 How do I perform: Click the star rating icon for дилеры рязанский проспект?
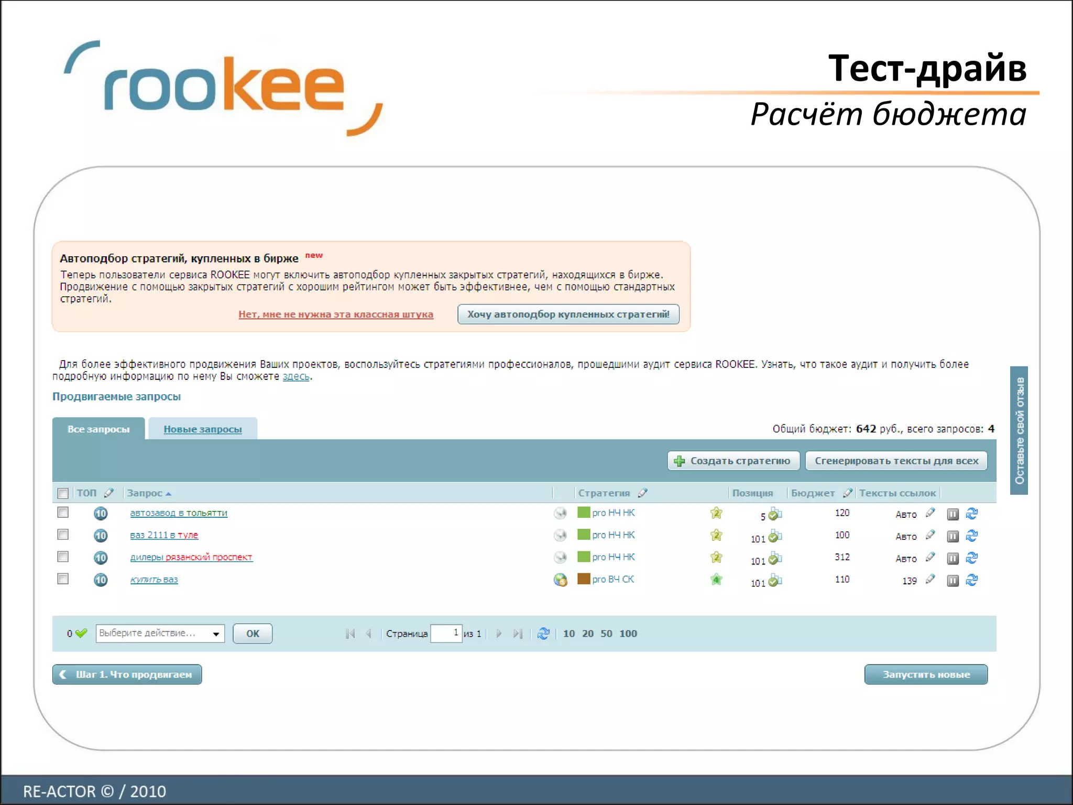[716, 558]
